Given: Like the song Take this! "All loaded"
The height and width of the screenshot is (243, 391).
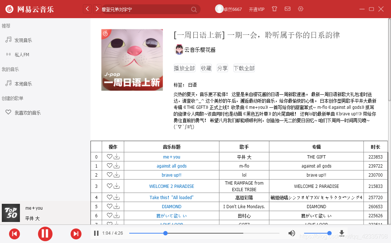Looking at the screenshot, I should click(x=109, y=197).
